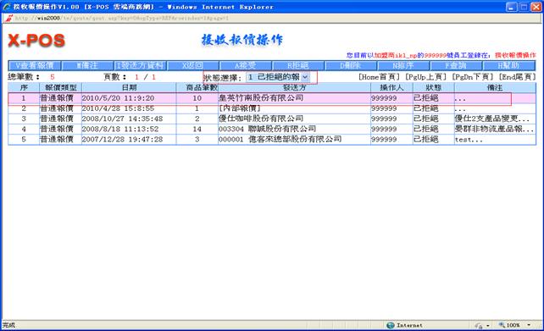Click date 2010/5/20 11:9:20
Image resolution: width=544 pixels, height=331 pixels.
[x=118, y=98]
